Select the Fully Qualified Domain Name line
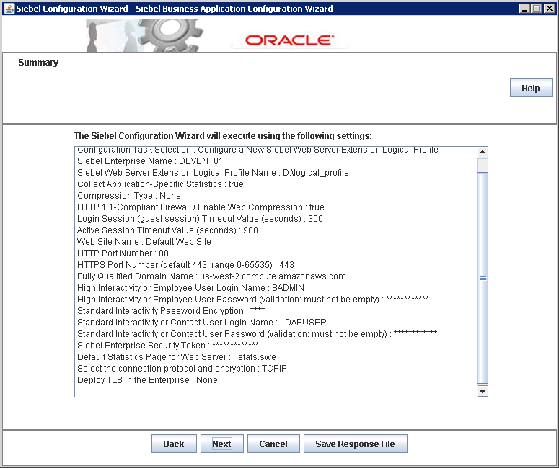Viewport: 559px width, 468px height. 211,276
